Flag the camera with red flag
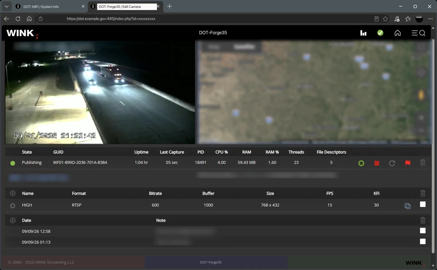The height and width of the screenshot is (270, 437). [408, 163]
